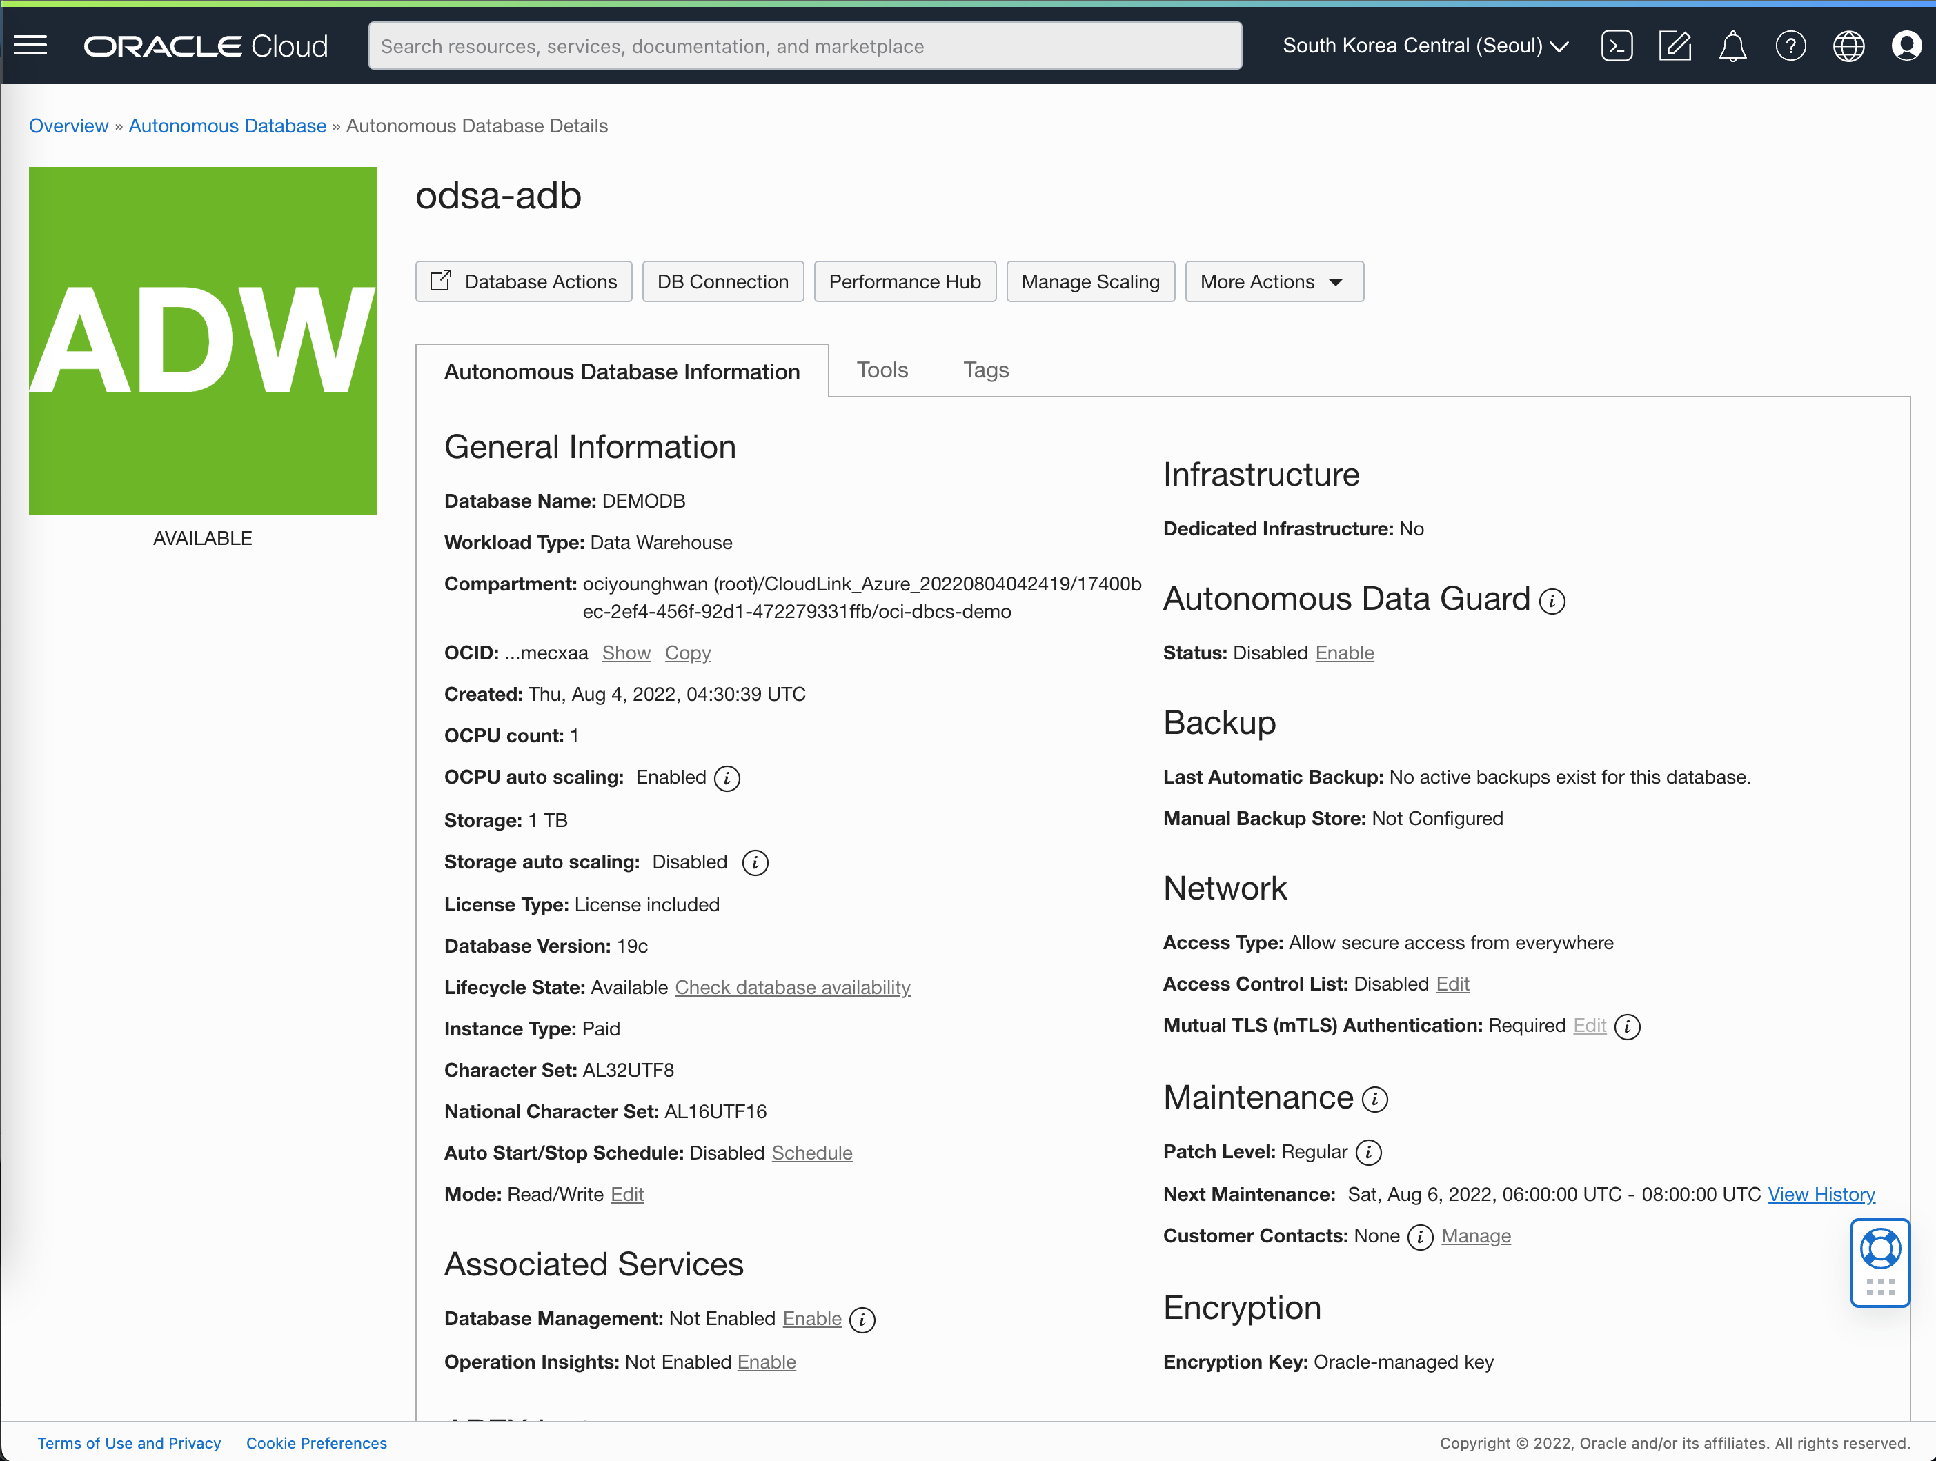
Task: Go to Overview breadcrumb link
Action: click(x=68, y=126)
